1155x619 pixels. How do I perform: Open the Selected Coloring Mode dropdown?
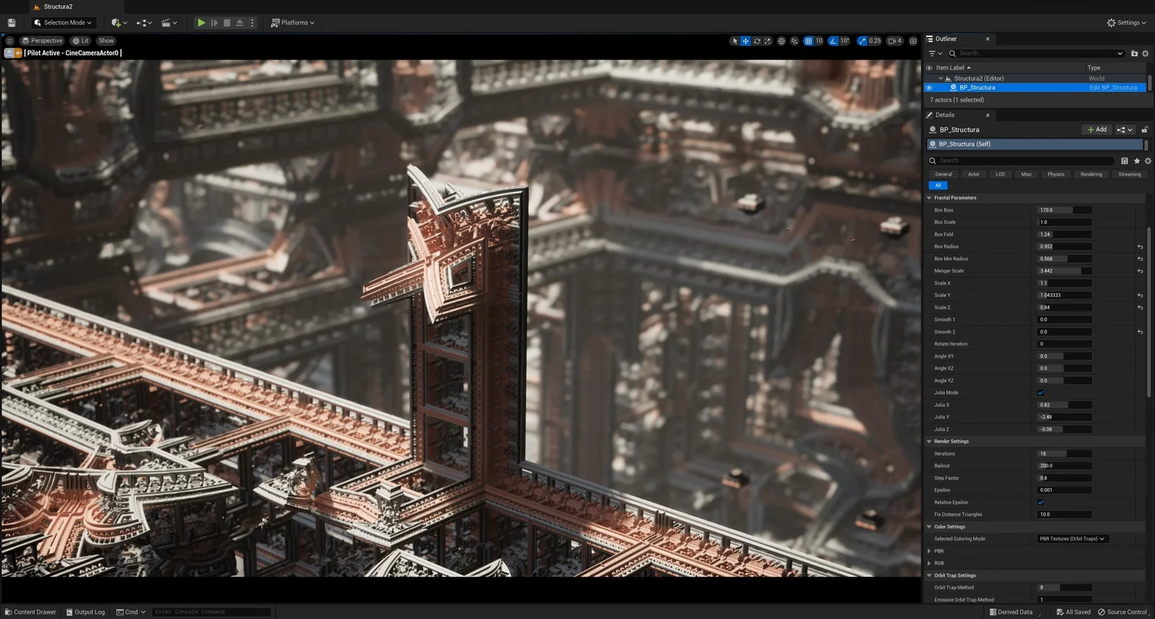(x=1071, y=539)
